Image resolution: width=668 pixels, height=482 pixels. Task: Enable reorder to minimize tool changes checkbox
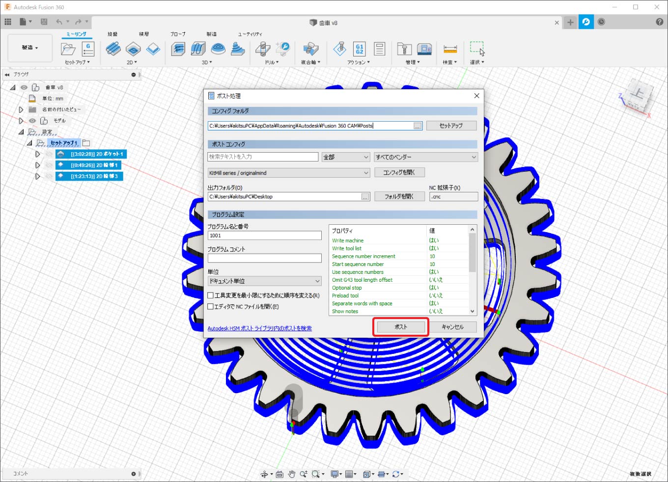click(211, 295)
